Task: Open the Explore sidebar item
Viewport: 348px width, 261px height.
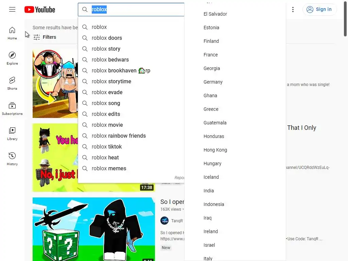Action: pos(12,58)
